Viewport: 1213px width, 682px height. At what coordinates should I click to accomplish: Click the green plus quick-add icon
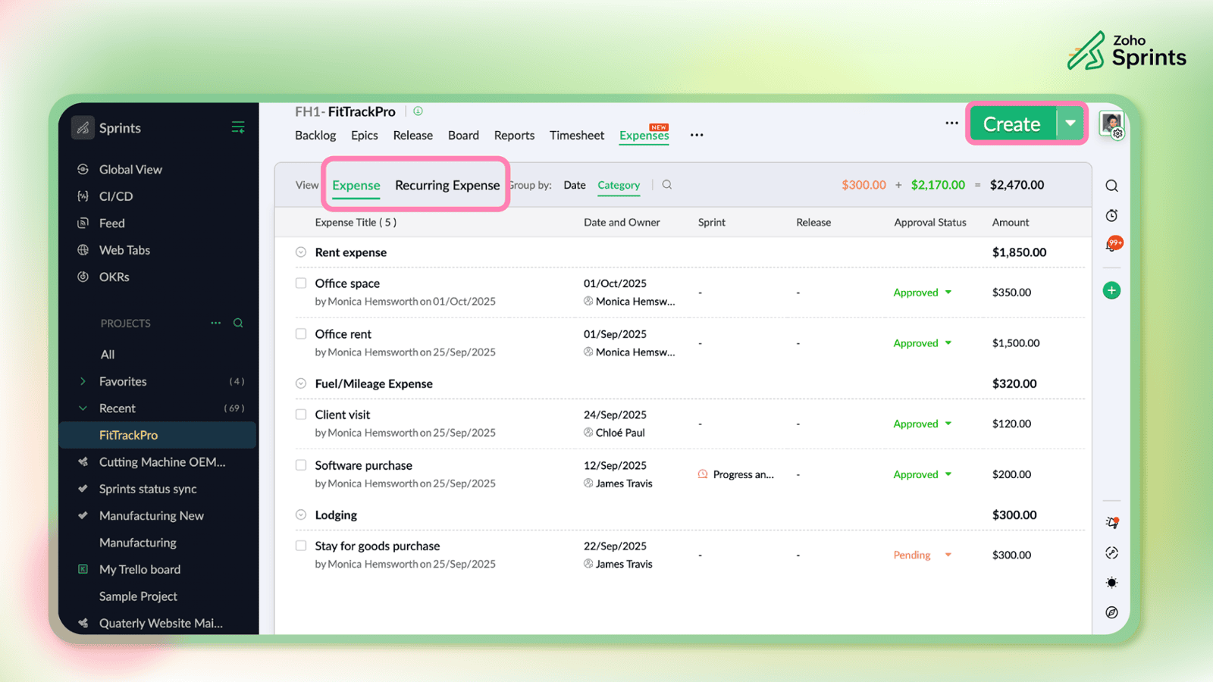coord(1111,291)
